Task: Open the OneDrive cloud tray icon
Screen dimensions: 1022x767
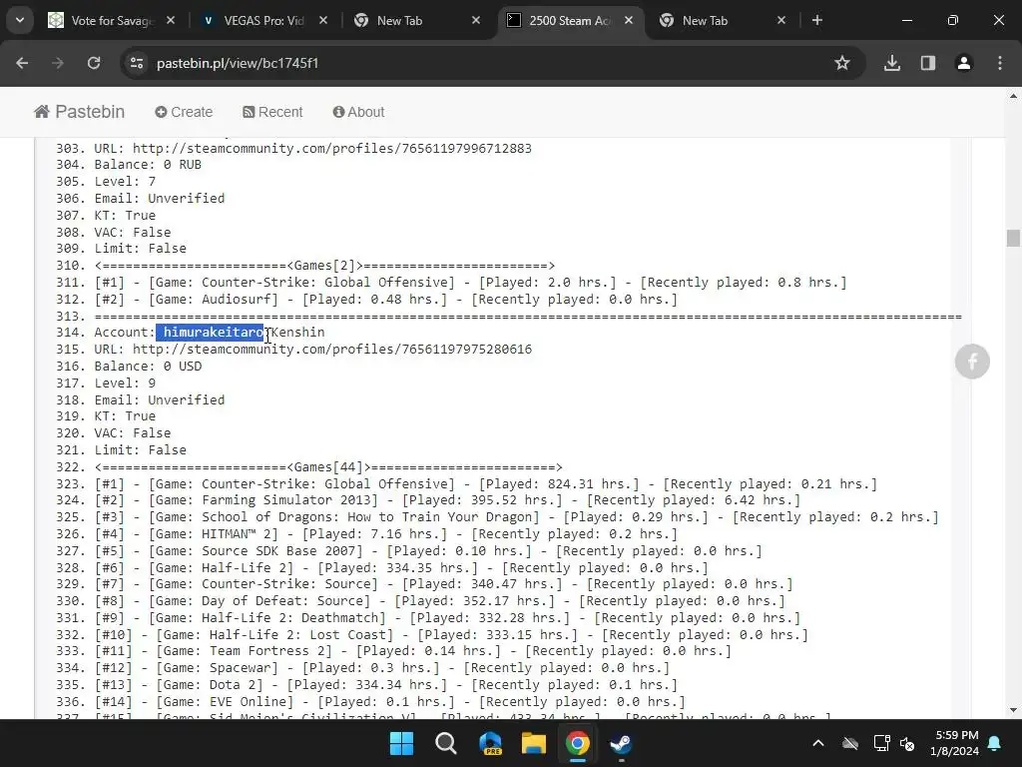Action: 850,743
